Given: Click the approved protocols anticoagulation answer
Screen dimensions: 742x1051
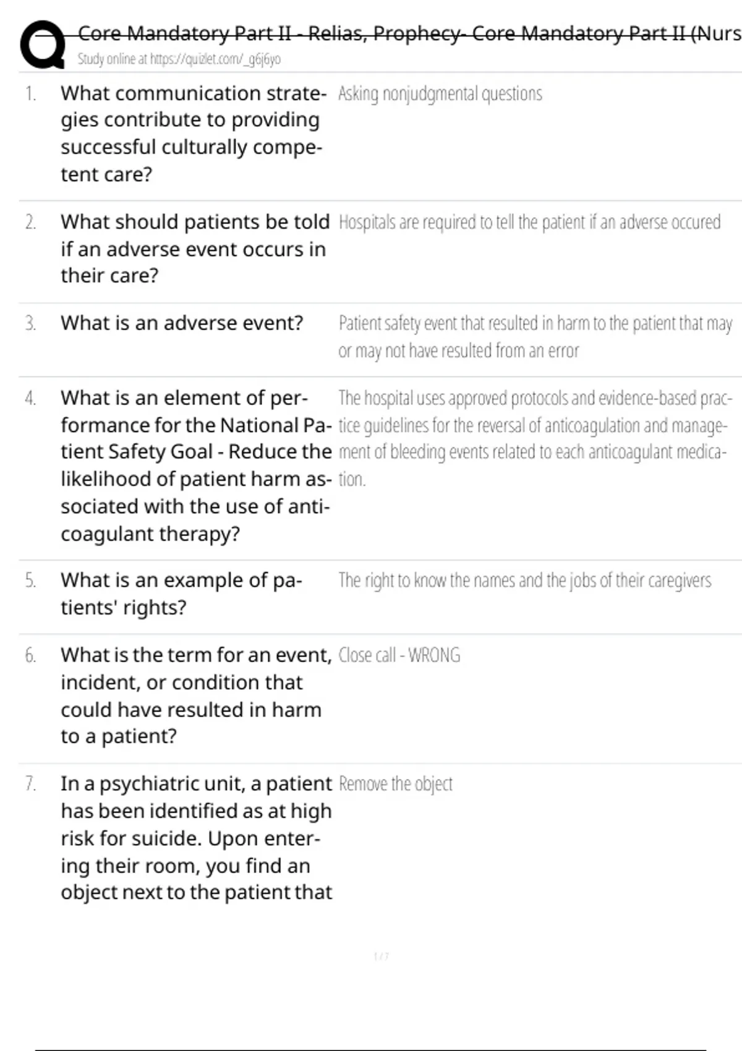Looking at the screenshot, I should point(534,438).
